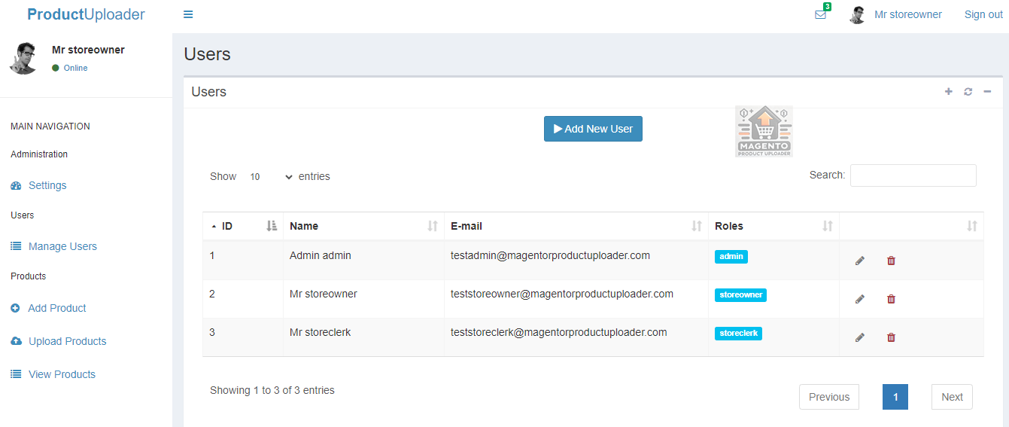
Task: Click edit pencil for Admin admin
Action: point(860,261)
